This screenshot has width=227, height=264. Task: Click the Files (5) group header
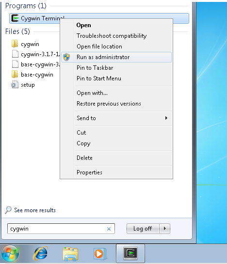17,31
